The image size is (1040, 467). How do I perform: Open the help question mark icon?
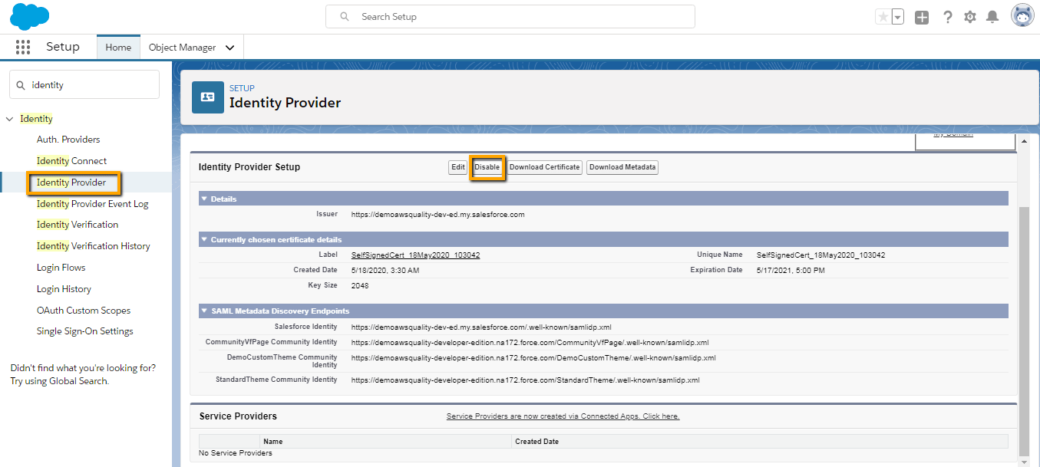(948, 17)
